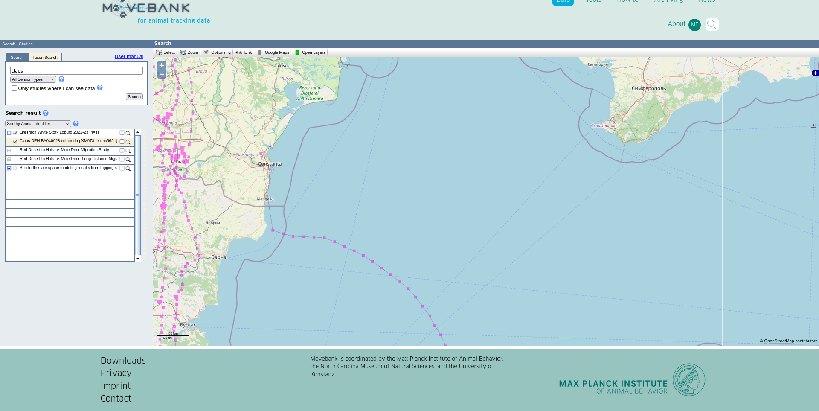Open the All Sensor Types dropdown

33,79
